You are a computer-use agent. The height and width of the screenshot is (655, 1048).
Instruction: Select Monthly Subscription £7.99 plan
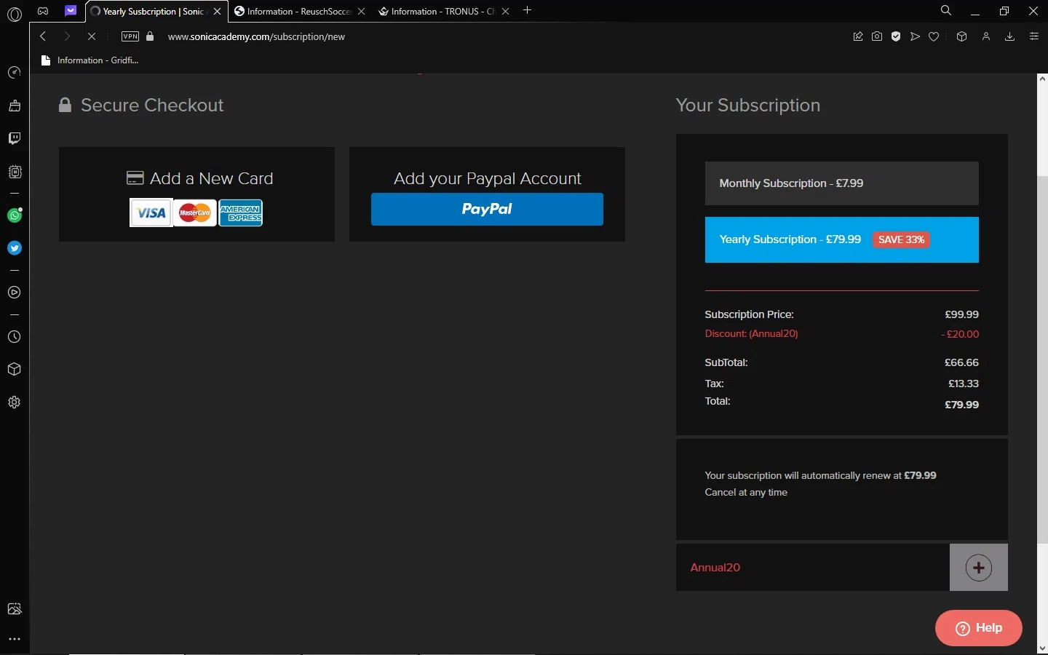841,183
